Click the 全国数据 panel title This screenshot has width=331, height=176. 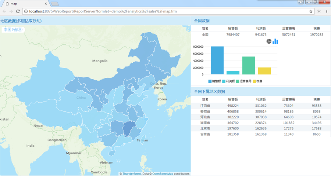202,21
